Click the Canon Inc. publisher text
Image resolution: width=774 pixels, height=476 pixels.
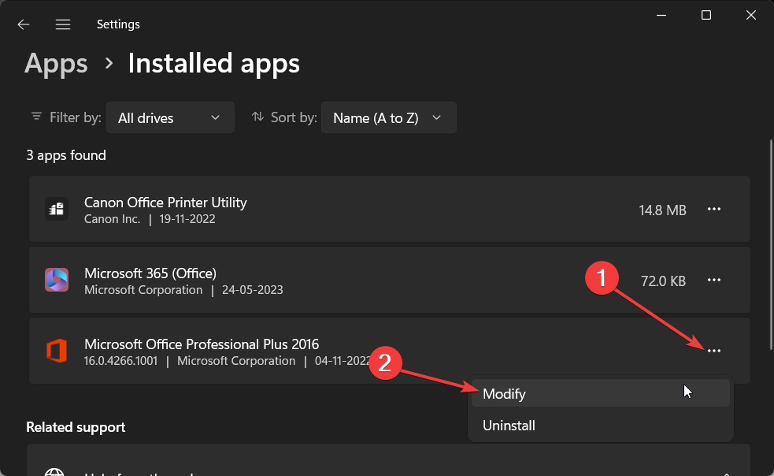(x=112, y=219)
